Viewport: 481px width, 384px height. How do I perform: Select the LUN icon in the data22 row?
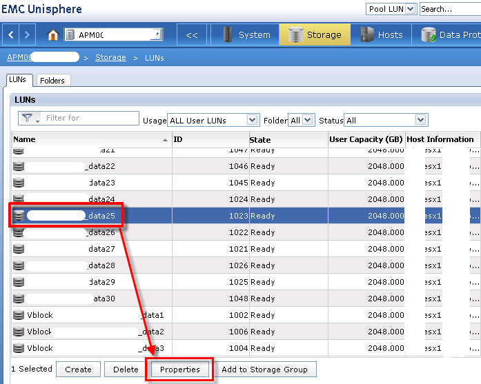(19, 166)
